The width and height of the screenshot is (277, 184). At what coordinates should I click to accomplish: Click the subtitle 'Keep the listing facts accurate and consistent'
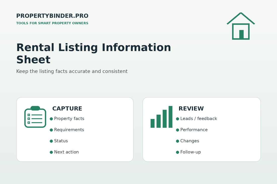pos(72,71)
